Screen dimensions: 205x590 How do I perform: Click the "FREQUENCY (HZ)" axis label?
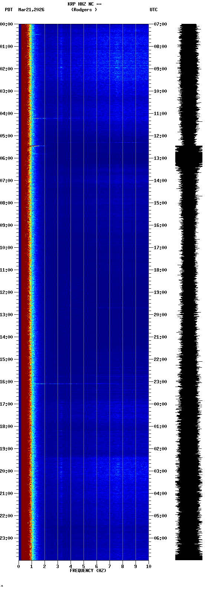[88, 571]
